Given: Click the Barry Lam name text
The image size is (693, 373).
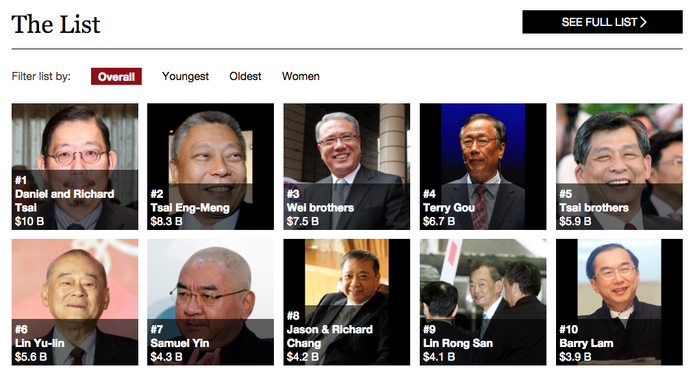Looking at the screenshot, I should 586,344.
